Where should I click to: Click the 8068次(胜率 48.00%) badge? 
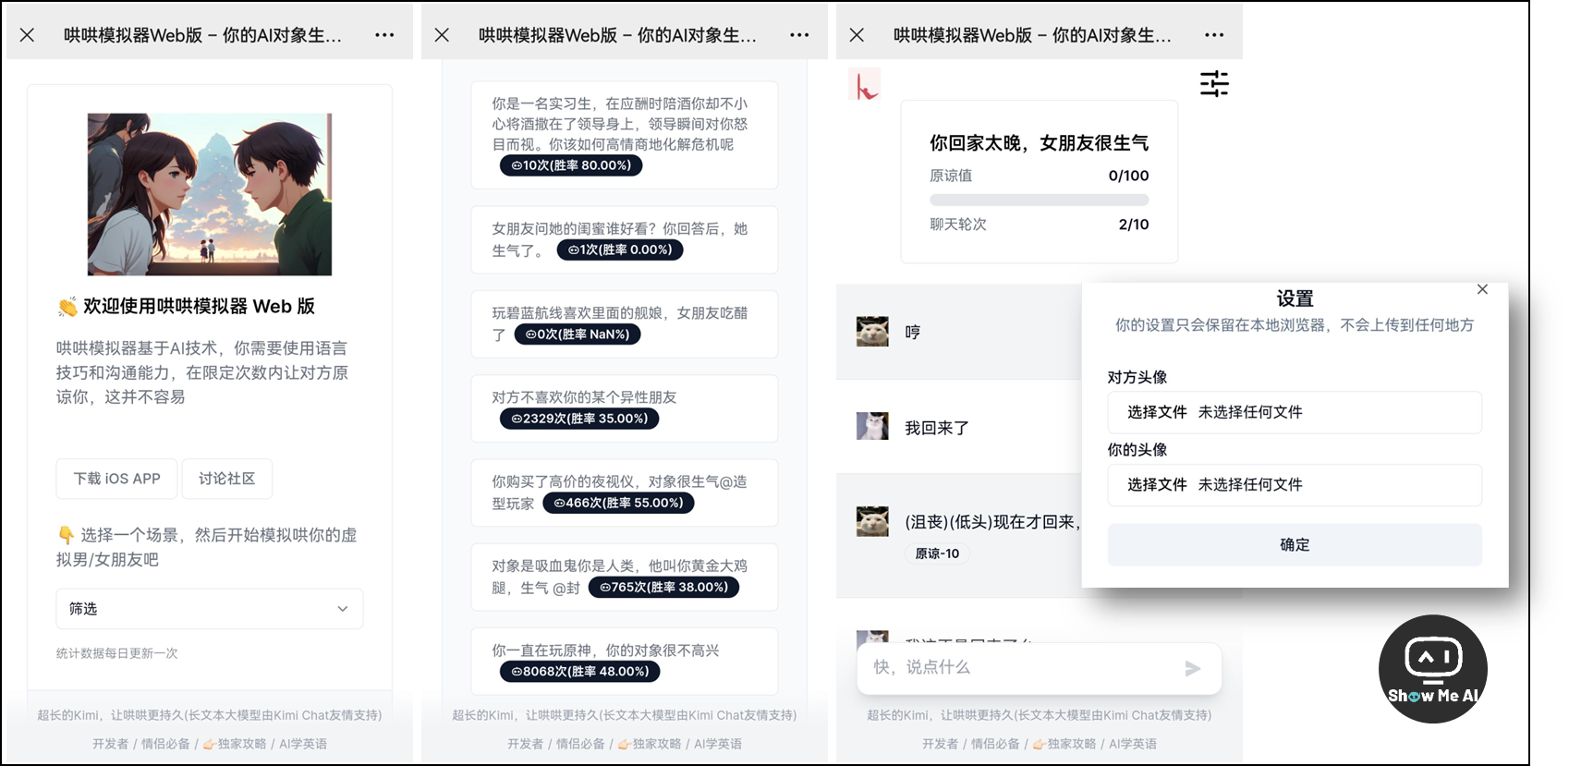(x=580, y=672)
